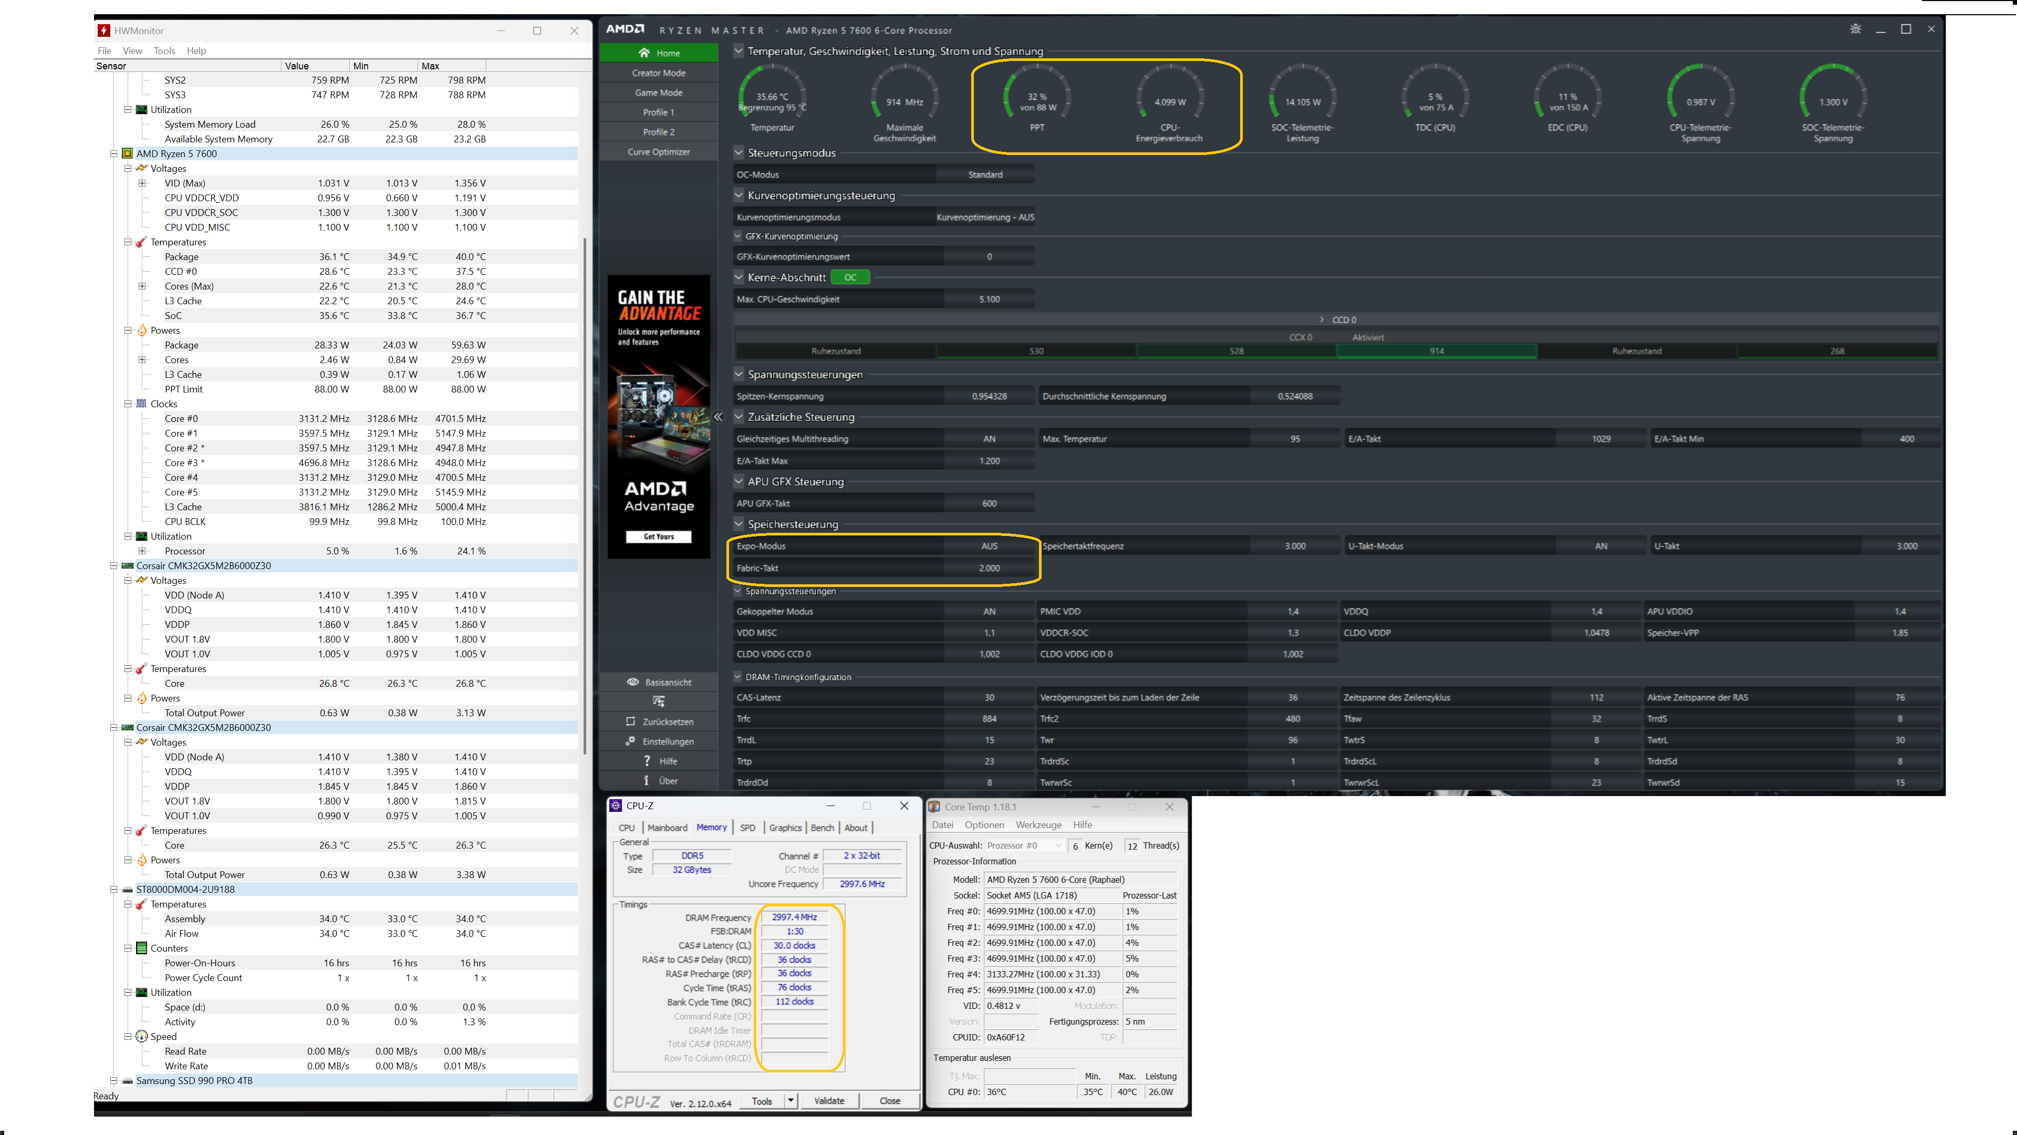Click the green OC badge beside Kerne-Abschnitt

coord(850,277)
